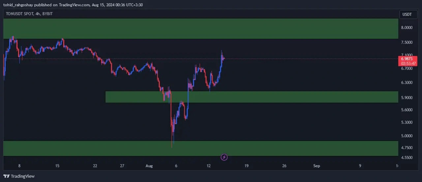This screenshot has width=422, height=182.
Task: Click the BYBIT exchange label
Action: pyautogui.click(x=47, y=14)
